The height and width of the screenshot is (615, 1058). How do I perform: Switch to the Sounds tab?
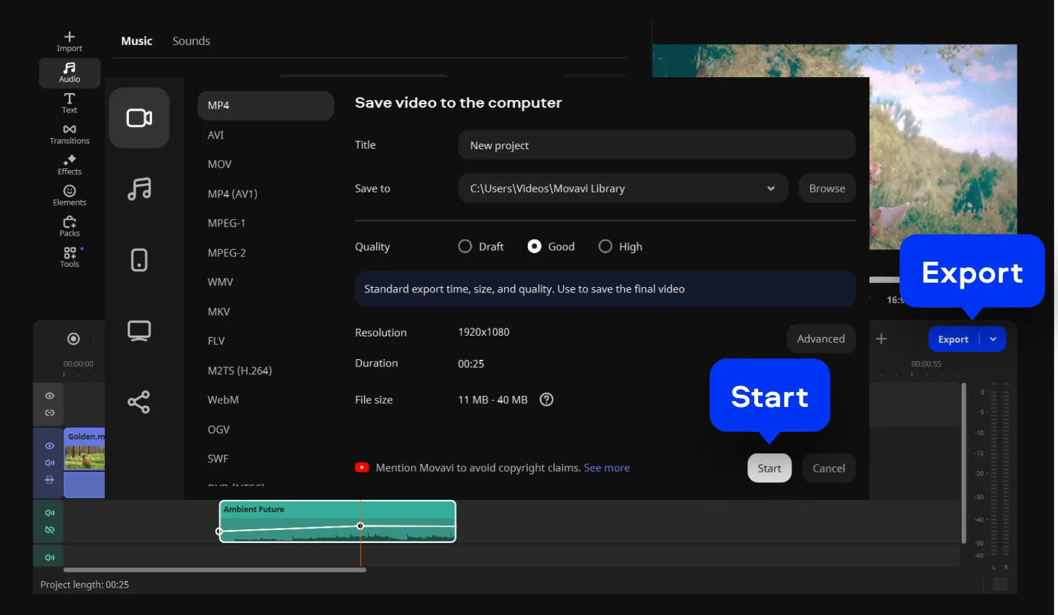click(191, 41)
